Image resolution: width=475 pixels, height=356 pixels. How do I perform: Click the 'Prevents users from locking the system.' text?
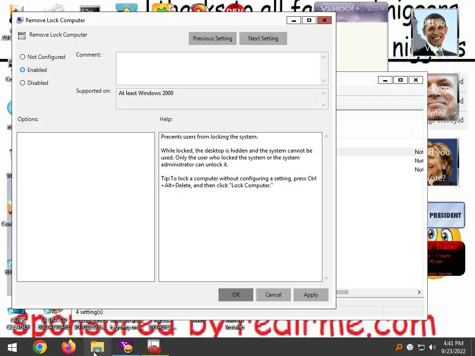pos(209,137)
